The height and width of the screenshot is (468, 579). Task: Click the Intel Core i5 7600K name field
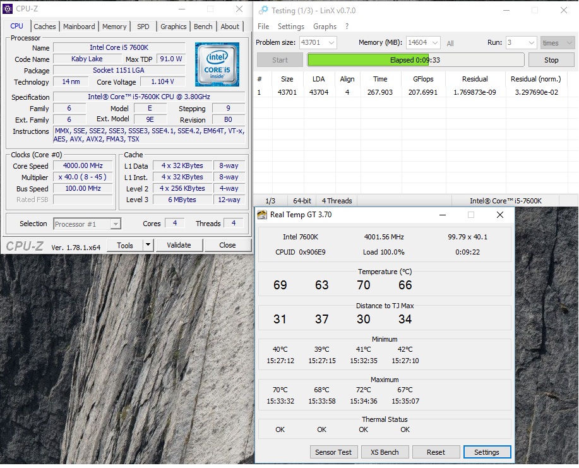(119, 47)
